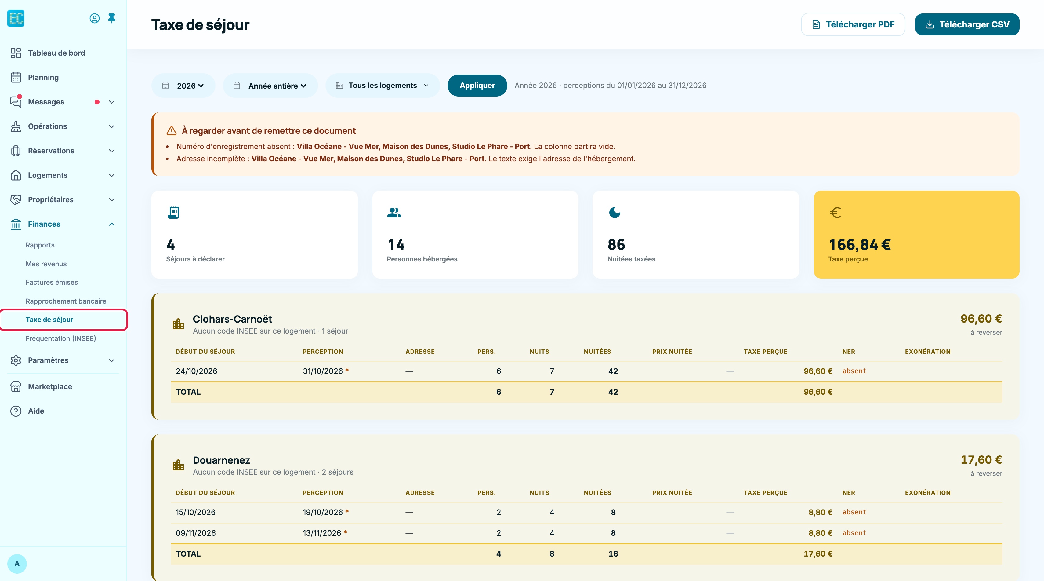Click Télécharger CSV button
Image resolution: width=1044 pixels, height=581 pixels.
pyautogui.click(x=967, y=24)
